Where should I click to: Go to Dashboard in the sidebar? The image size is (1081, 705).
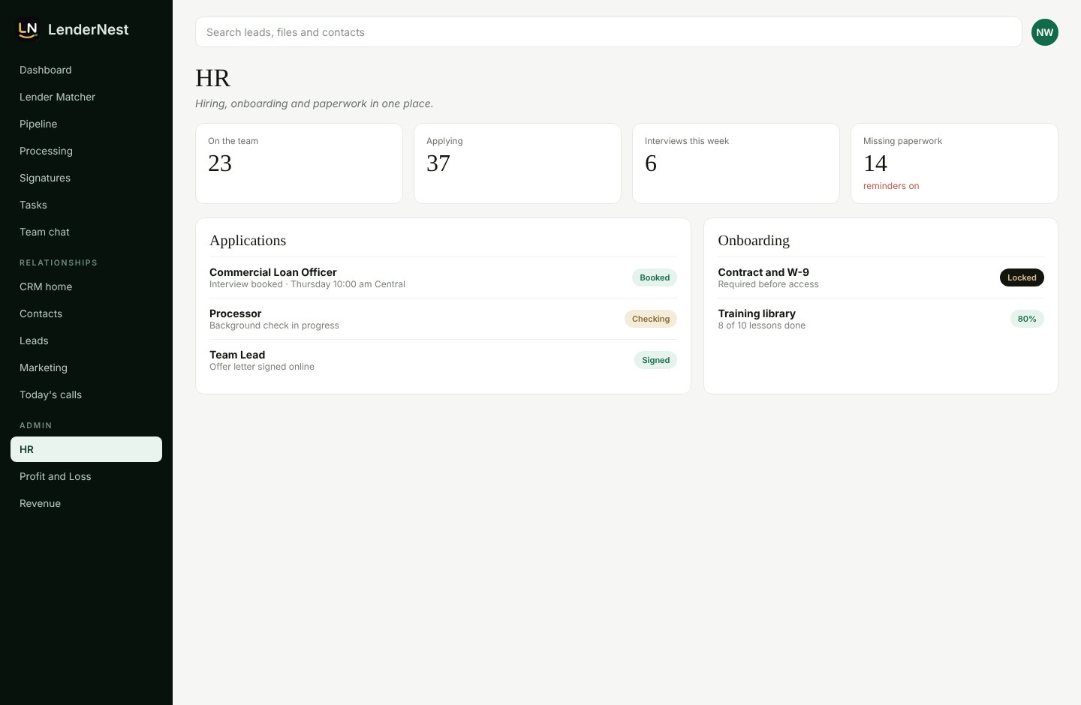point(86,70)
